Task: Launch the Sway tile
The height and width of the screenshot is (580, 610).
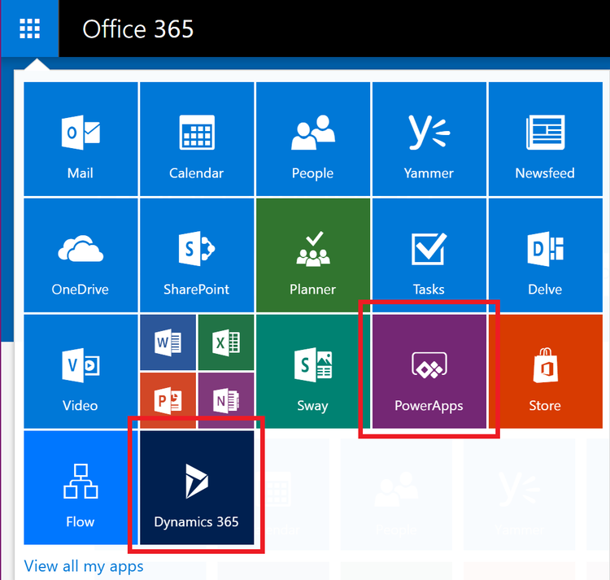Action: tap(313, 372)
